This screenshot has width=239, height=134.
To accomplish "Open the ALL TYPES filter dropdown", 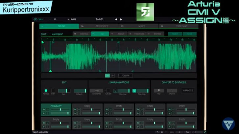I will click(72, 19).
